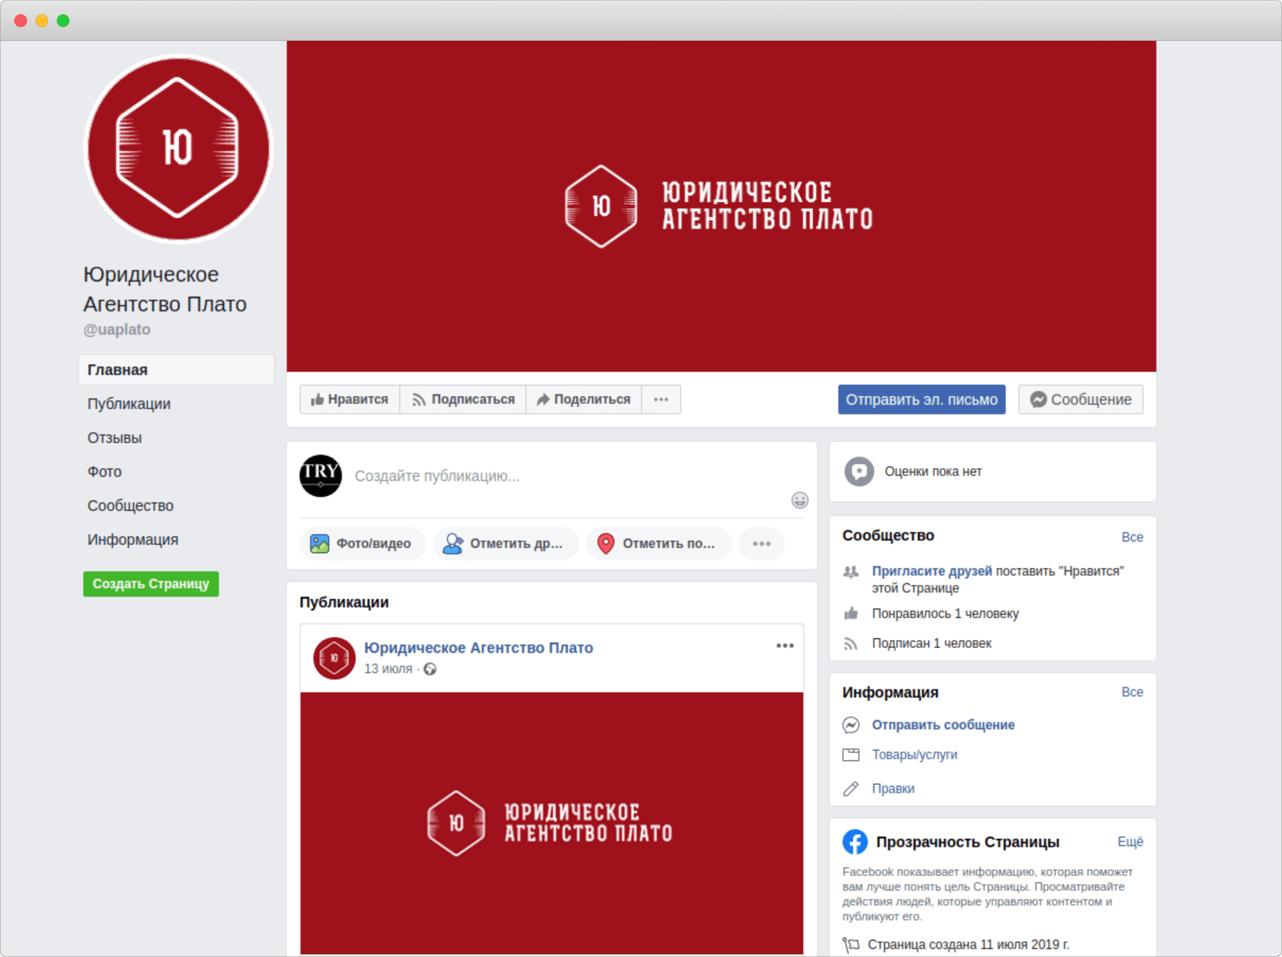Click the page title Юридическое Агентство Плато

tap(165, 289)
